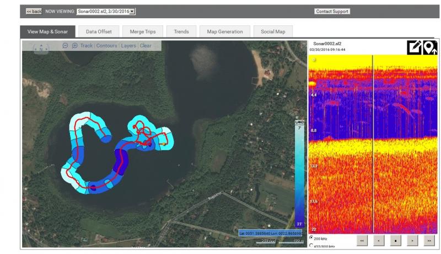Go to the Social Map tab
The width and height of the screenshot is (441, 254).
[x=273, y=31]
